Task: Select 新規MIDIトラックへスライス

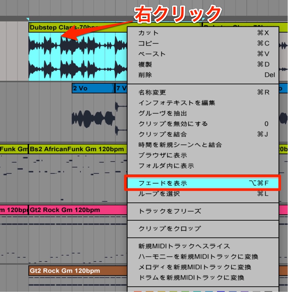Action: pos(203,246)
